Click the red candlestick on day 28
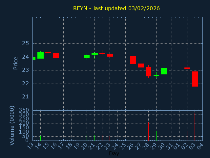The width and height of the screenshot is (210, 158). click(x=148, y=72)
